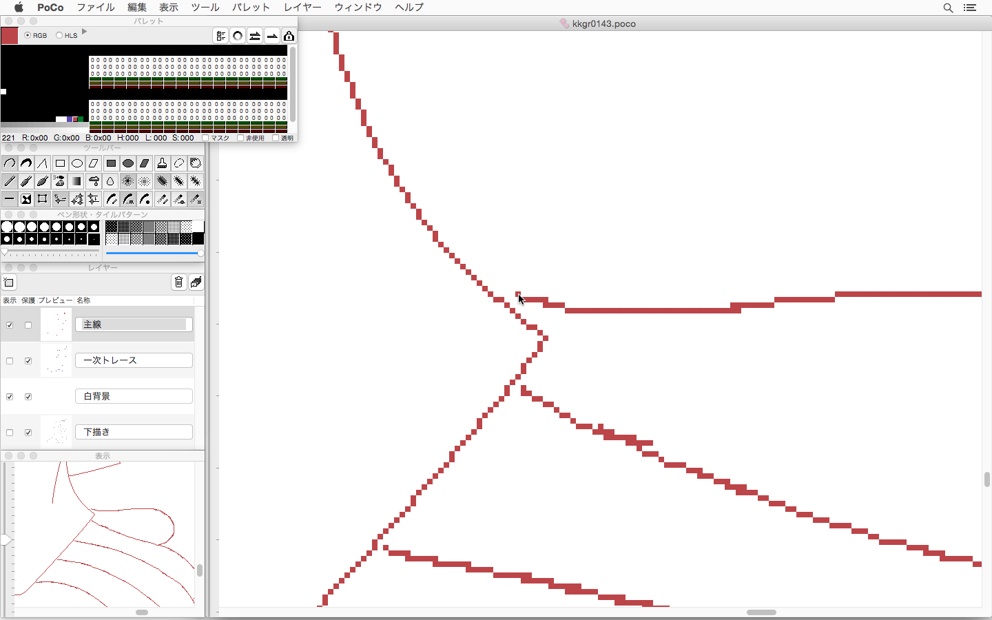Select the outlined ellipse tool

[x=77, y=164]
